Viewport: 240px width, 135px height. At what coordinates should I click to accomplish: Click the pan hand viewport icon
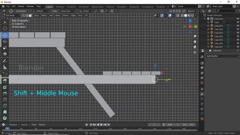pos(195,42)
